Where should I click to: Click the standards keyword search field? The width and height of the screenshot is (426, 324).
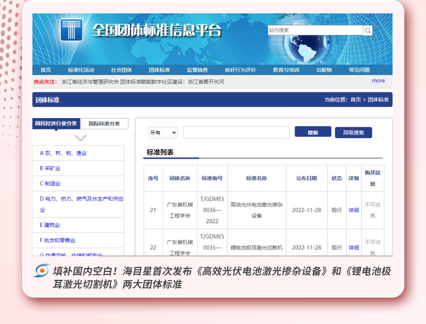[x=236, y=132]
